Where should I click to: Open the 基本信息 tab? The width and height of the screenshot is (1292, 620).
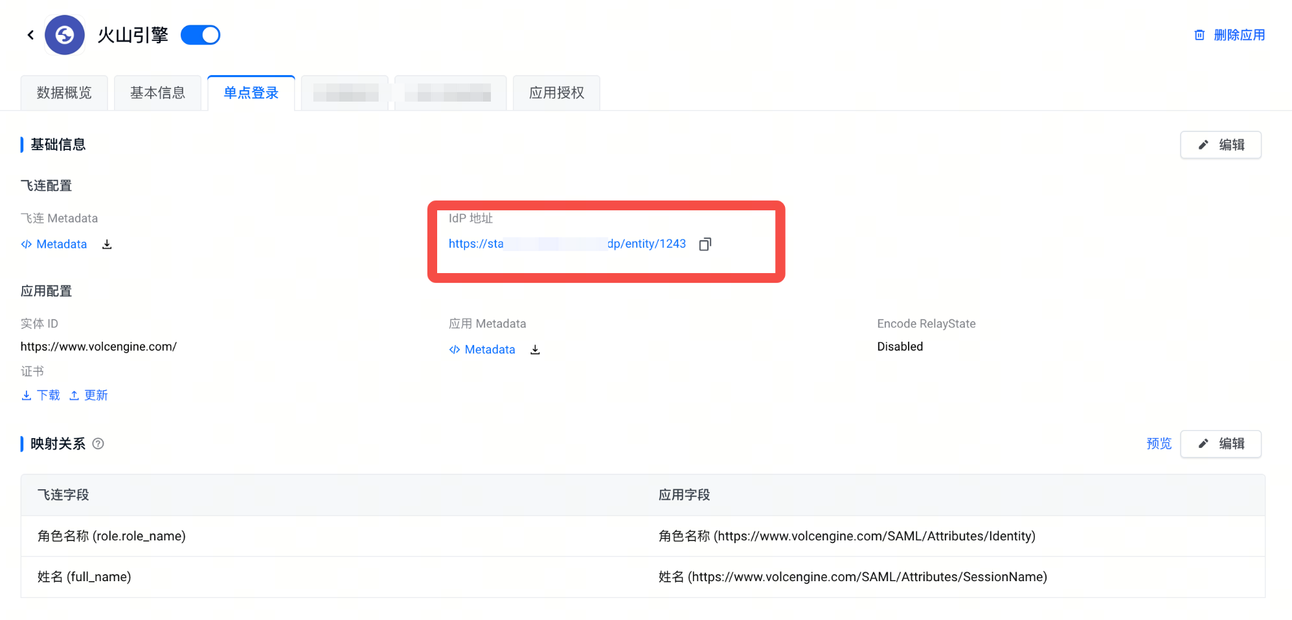coord(157,93)
